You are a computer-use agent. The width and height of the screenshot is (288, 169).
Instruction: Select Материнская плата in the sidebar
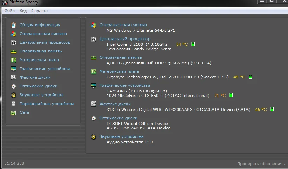pos(39,60)
